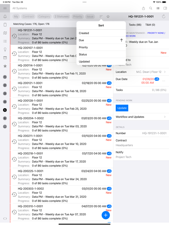Tap the blue plus add button

click(x=106, y=215)
